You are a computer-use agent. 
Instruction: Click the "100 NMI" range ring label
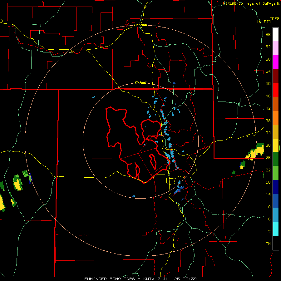click(x=140, y=25)
